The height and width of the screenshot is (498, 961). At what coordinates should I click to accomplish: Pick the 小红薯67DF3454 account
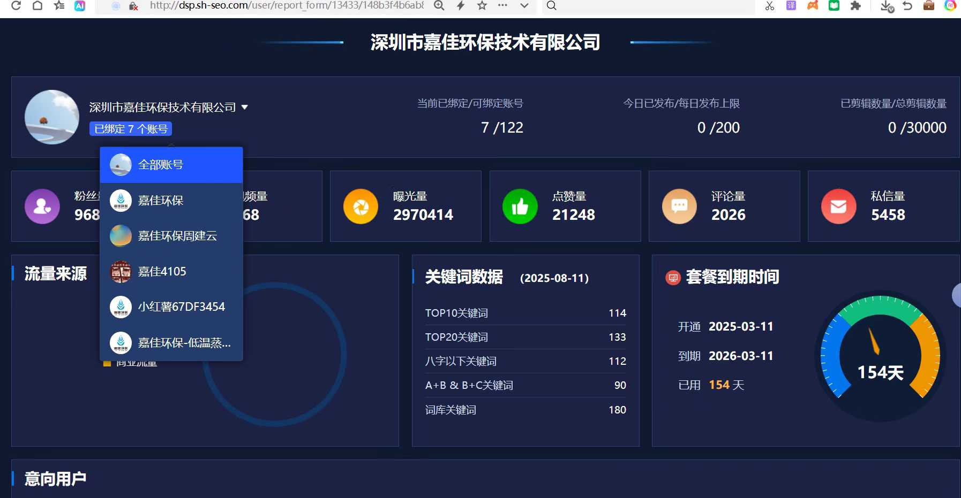[x=171, y=307]
